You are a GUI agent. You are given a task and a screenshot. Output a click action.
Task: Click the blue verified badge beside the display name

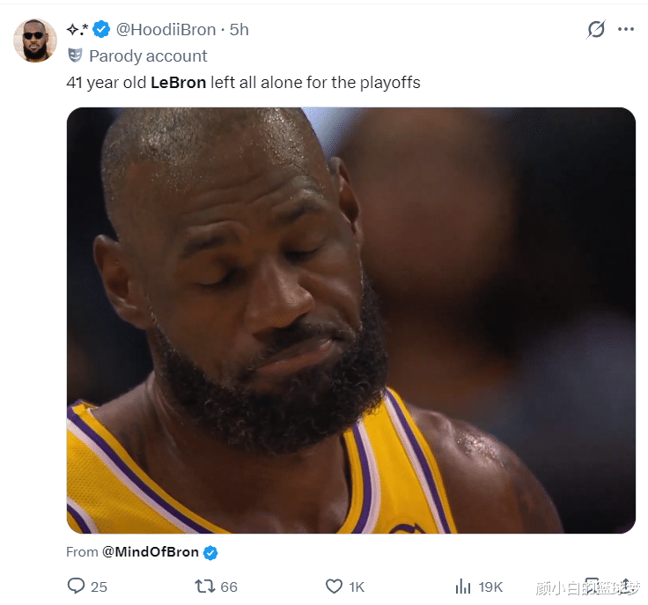102,30
